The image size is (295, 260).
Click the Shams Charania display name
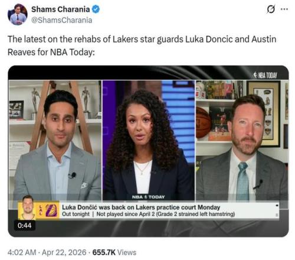61,9
